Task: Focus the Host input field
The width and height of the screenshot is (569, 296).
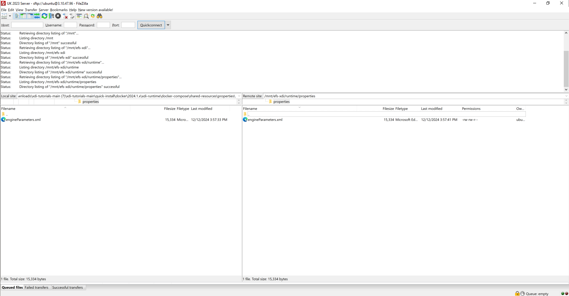Action: tap(27, 25)
